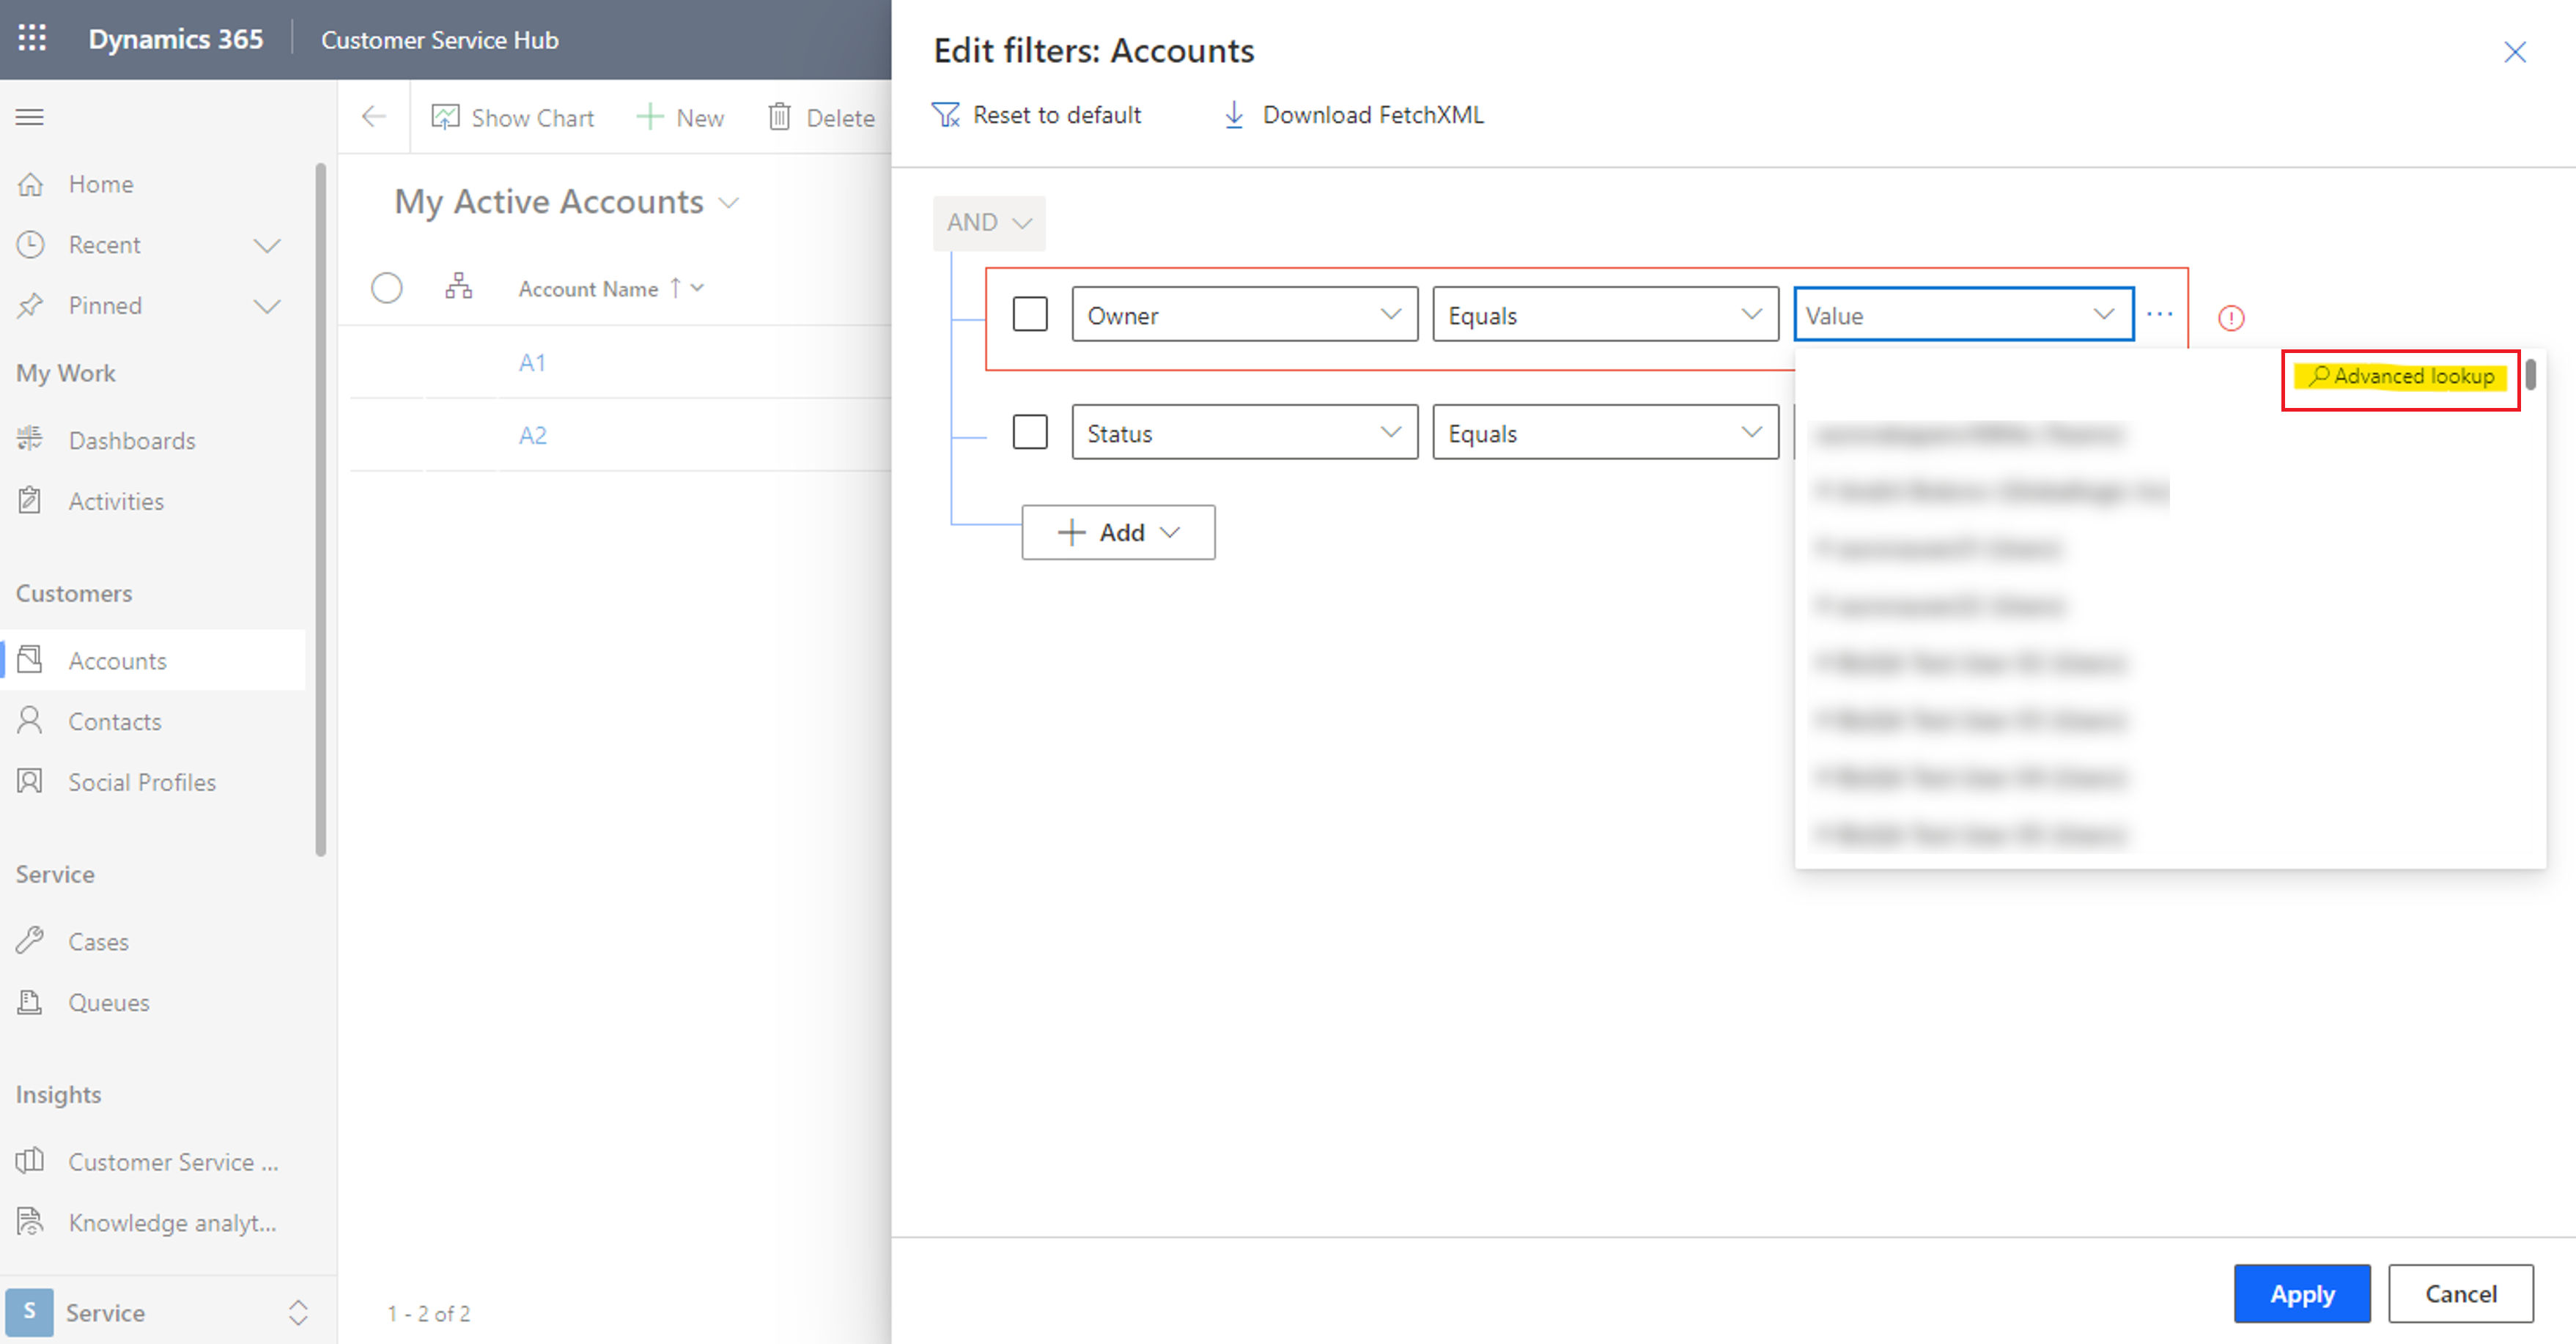Click the Download FetchXML icon
This screenshot has height=1344, width=2576.
pos(1233,114)
